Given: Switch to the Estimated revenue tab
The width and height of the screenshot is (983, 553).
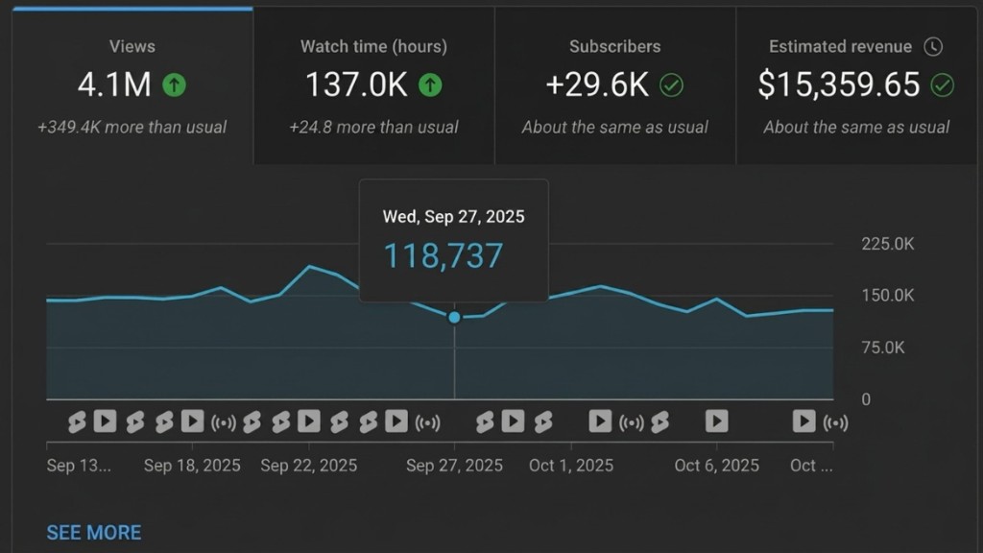Looking at the screenshot, I should tap(856, 86).
